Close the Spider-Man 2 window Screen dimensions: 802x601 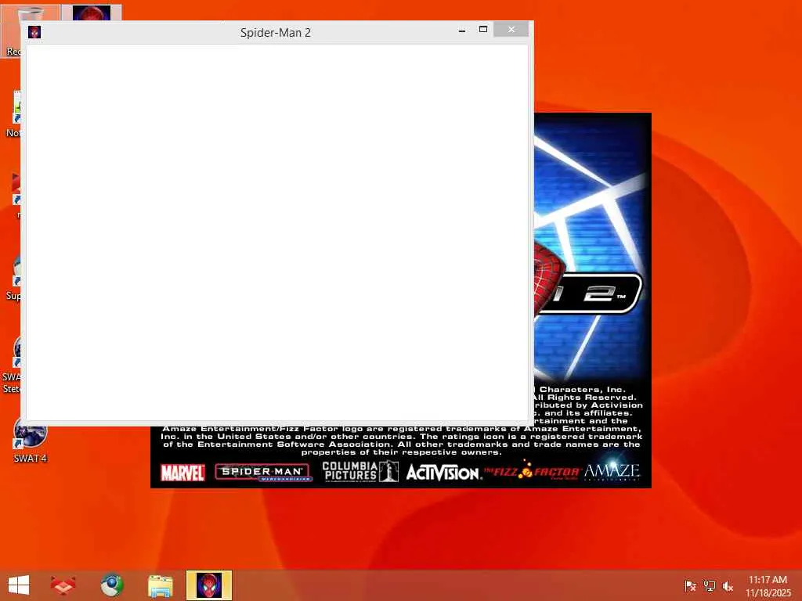click(511, 30)
